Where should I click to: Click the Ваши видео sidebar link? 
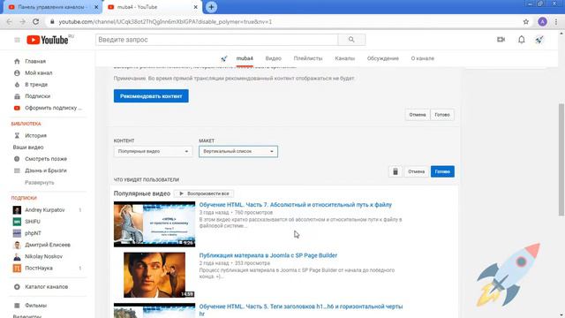[28, 148]
